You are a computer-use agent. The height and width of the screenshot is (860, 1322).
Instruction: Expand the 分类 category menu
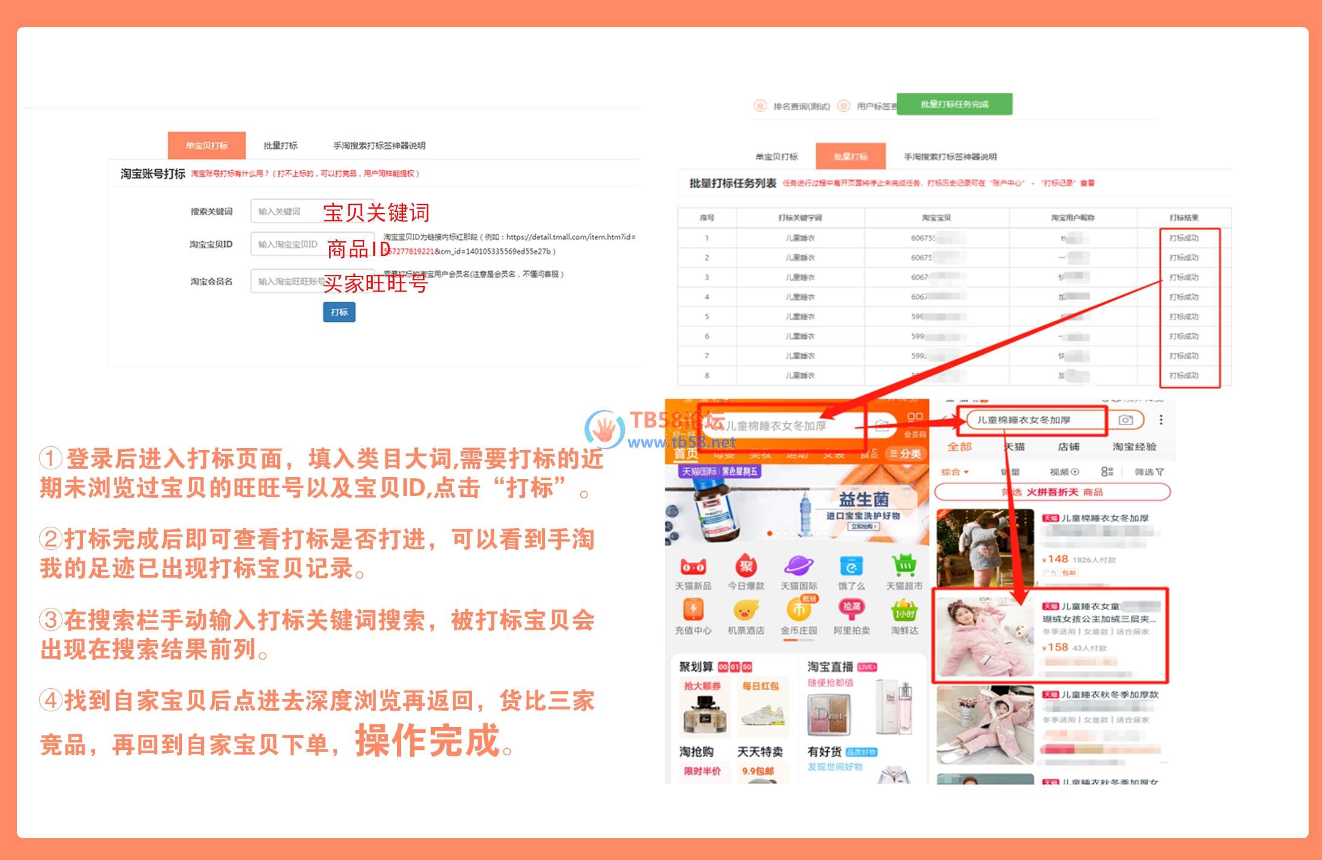click(x=905, y=454)
